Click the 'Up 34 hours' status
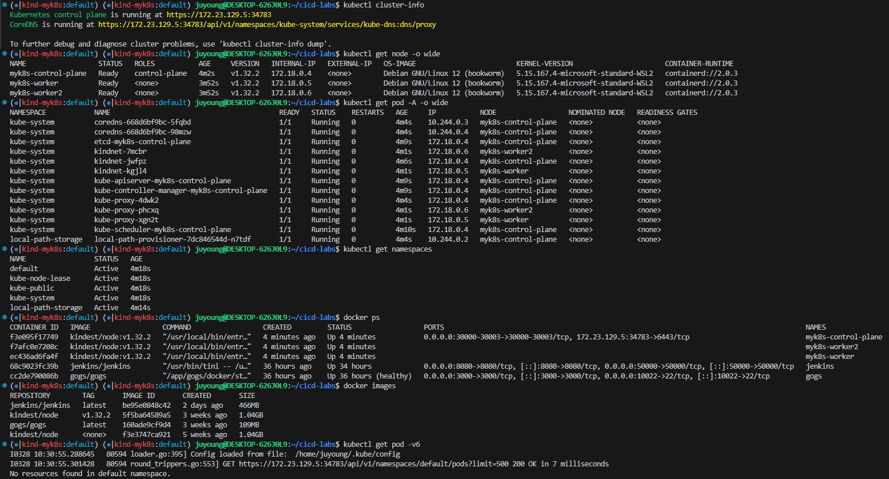889x479 pixels. click(349, 366)
